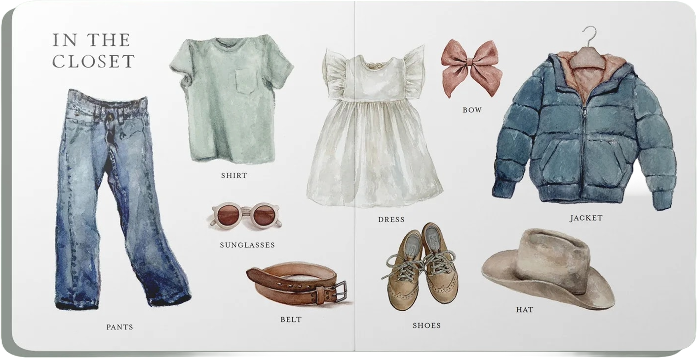Click the HAT label
This screenshot has width=697, height=358.
click(524, 310)
